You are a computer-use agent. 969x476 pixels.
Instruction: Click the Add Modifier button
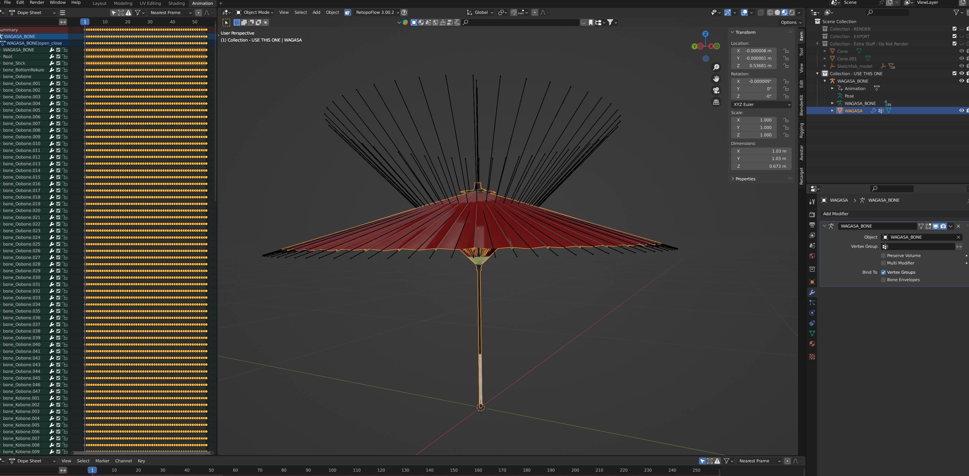pos(836,214)
